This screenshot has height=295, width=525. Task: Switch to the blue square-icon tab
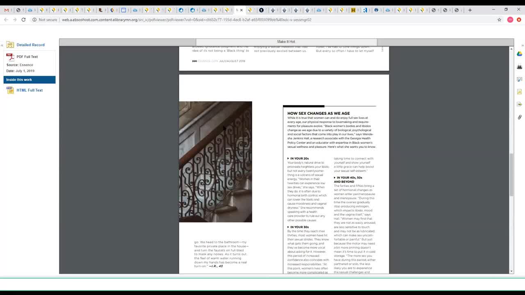point(123,10)
